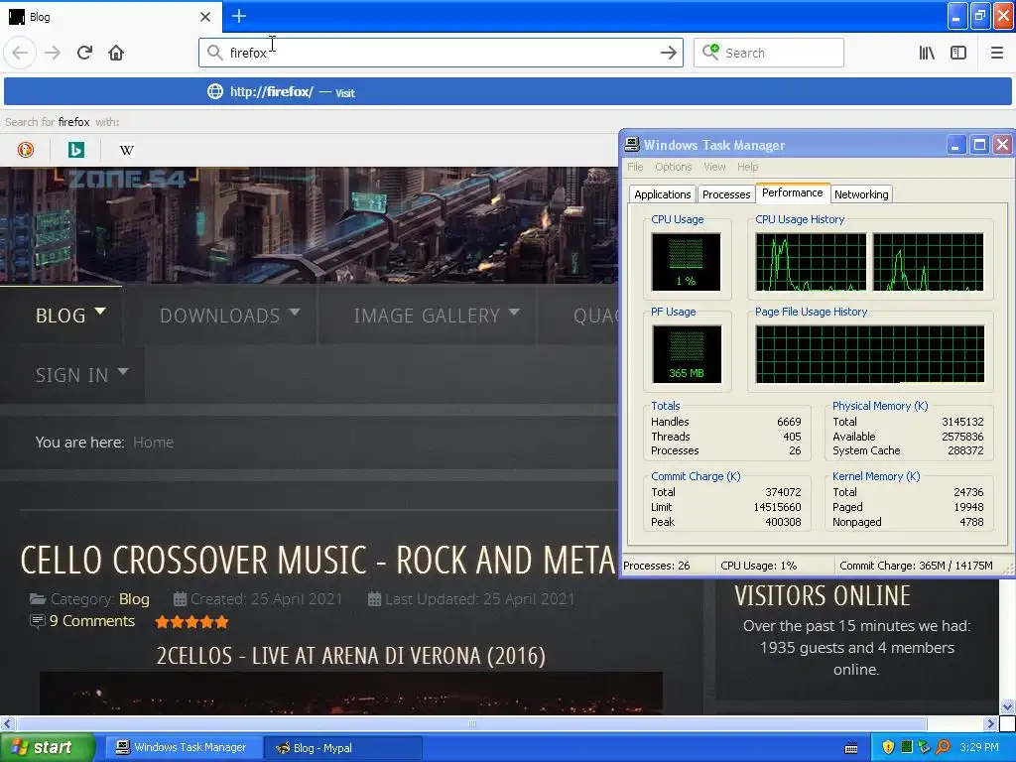
Task: Click the Home breadcrumb link
Action: pos(153,442)
